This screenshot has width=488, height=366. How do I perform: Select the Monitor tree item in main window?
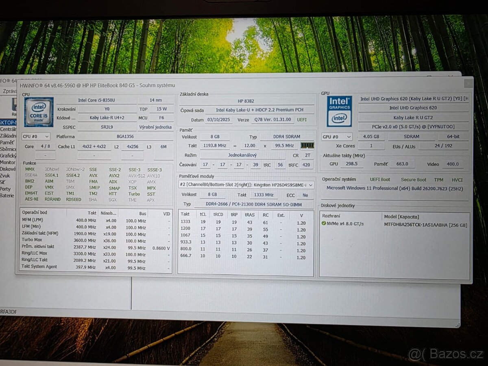[x=8, y=162]
